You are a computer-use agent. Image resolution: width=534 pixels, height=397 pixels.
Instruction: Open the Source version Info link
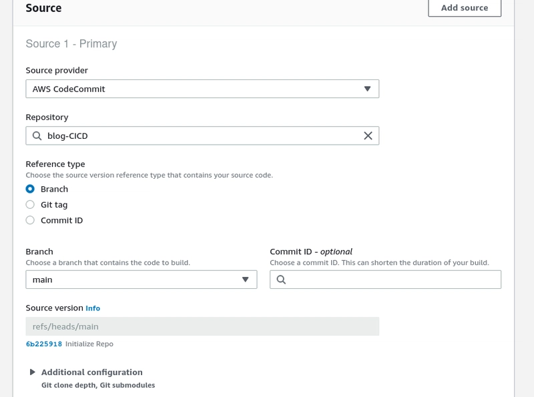point(93,308)
